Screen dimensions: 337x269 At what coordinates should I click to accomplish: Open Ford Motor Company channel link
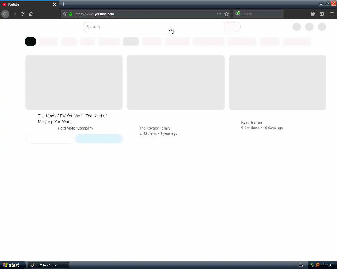pos(76,128)
